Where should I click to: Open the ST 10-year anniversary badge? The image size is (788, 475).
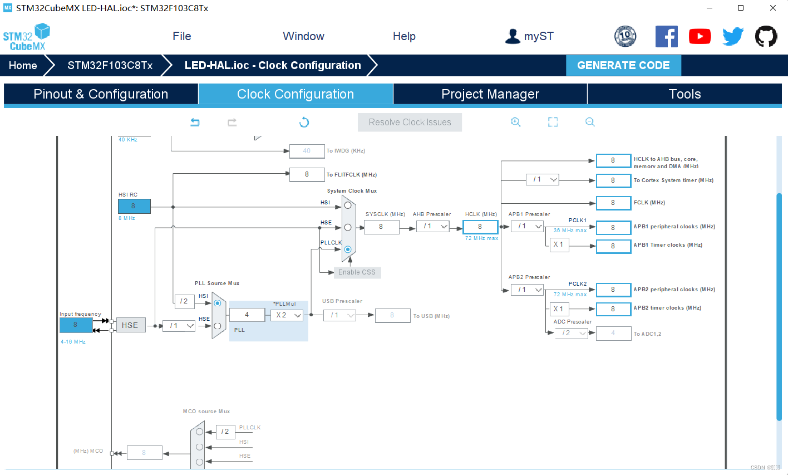point(625,36)
